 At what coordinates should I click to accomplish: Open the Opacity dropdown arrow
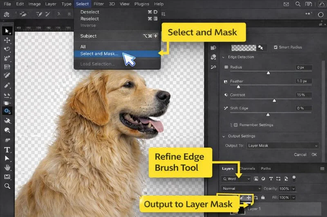coord(293,189)
